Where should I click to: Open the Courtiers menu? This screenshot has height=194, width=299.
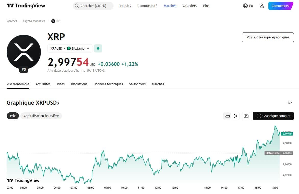(189, 6)
